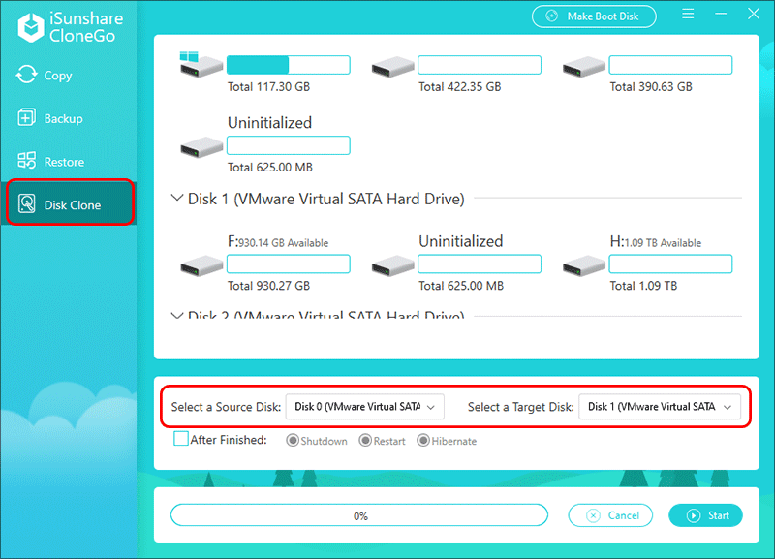775x559 pixels.
Task: Select the 422.35 GB partition drive icon
Action: click(x=392, y=67)
